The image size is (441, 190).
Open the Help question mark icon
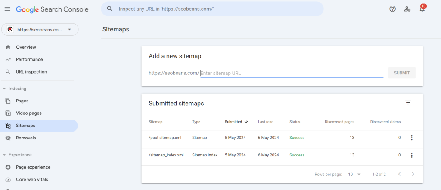(392, 9)
